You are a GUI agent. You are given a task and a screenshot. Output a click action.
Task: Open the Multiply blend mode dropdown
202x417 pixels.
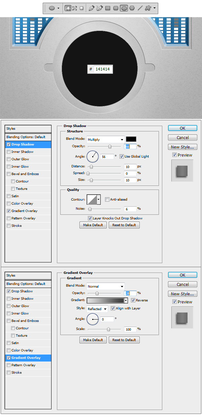106,139
